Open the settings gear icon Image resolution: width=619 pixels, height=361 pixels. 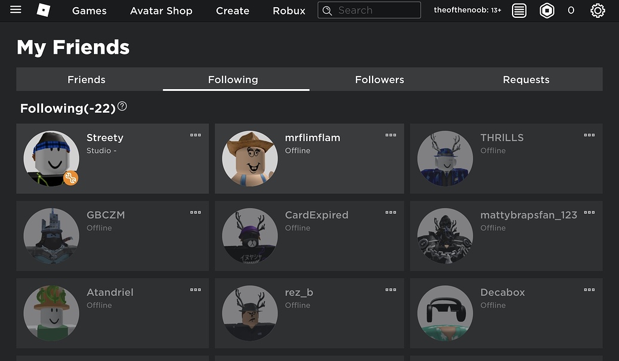coord(597,10)
